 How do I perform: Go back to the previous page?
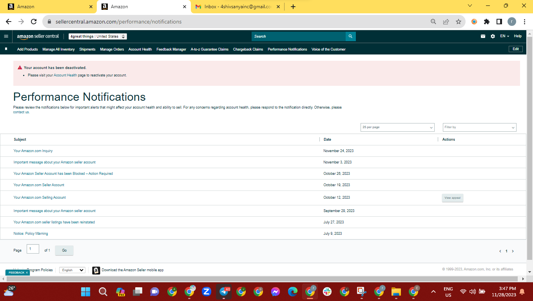9,22
